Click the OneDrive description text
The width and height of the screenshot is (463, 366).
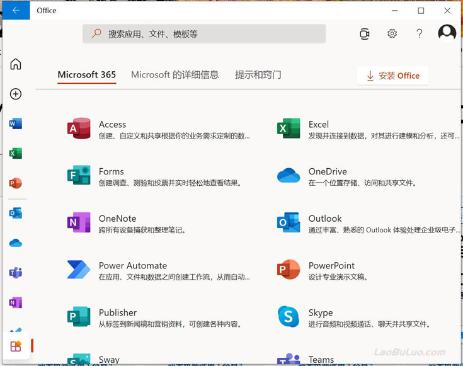click(x=362, y=183)
